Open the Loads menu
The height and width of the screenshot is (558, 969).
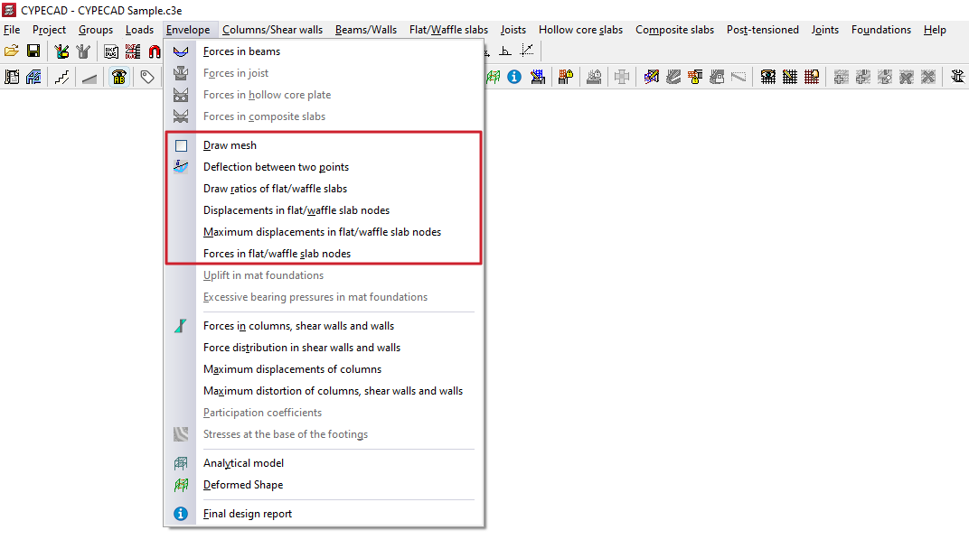coord(139,30)
